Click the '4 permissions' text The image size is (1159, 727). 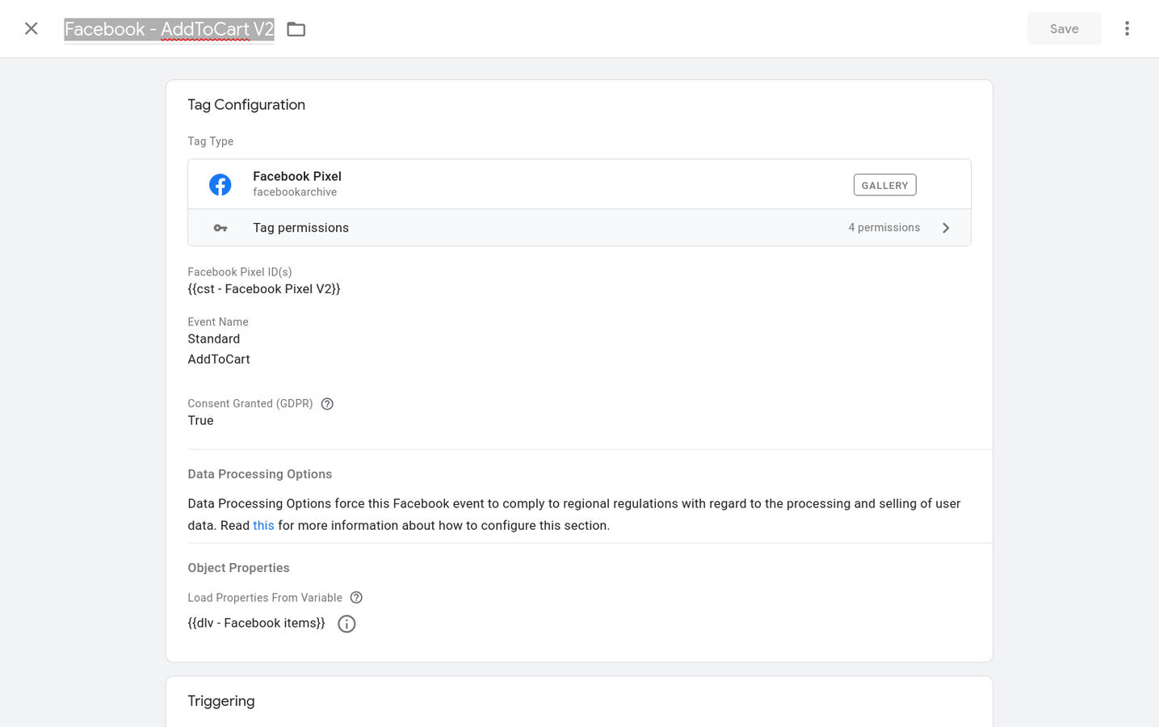(884, 228)
